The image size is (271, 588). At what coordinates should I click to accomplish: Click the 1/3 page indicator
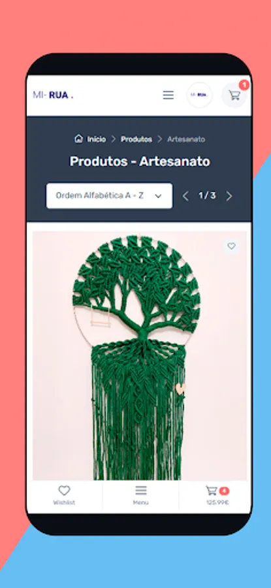(x=207, y=196)
